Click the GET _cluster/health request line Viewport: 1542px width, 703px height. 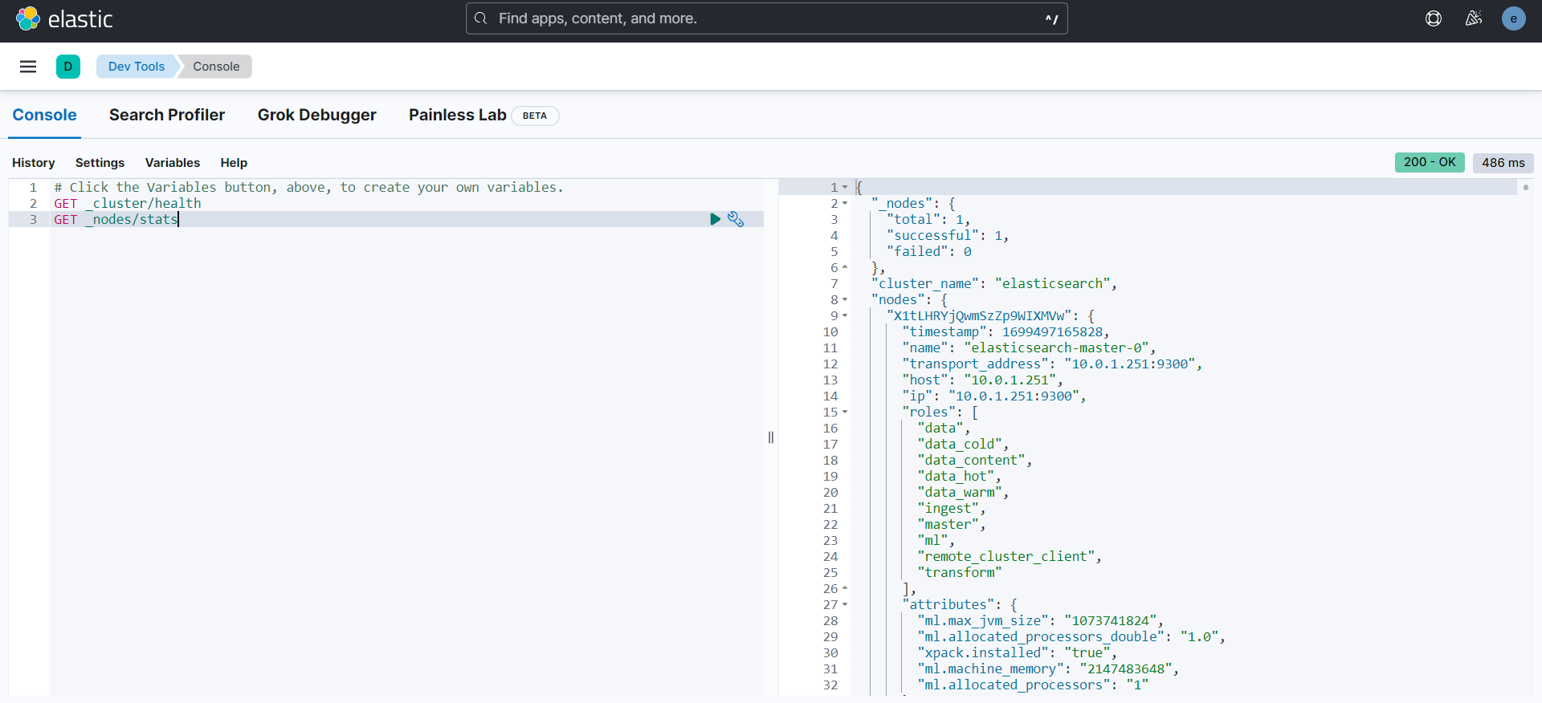tap(128, 203)
